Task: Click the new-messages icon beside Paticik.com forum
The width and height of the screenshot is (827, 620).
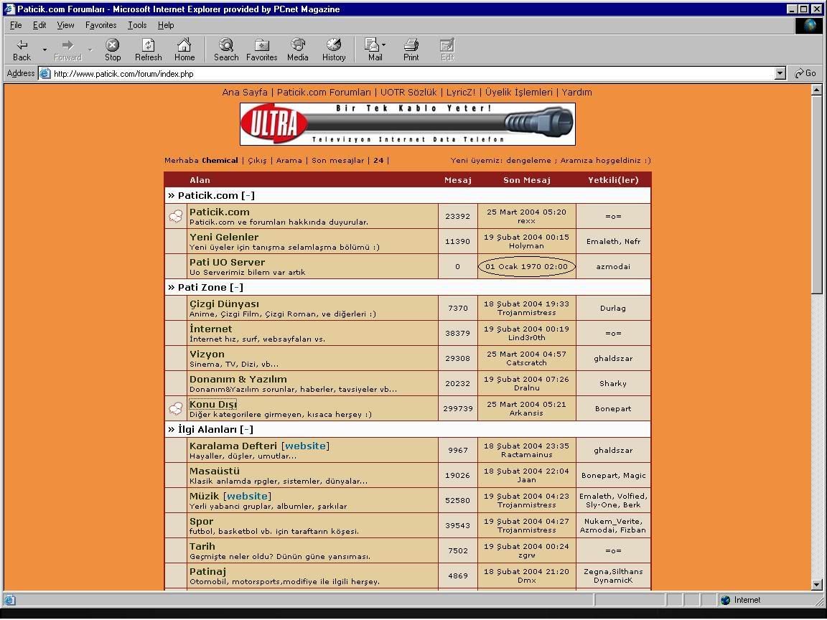Action: 176,216
